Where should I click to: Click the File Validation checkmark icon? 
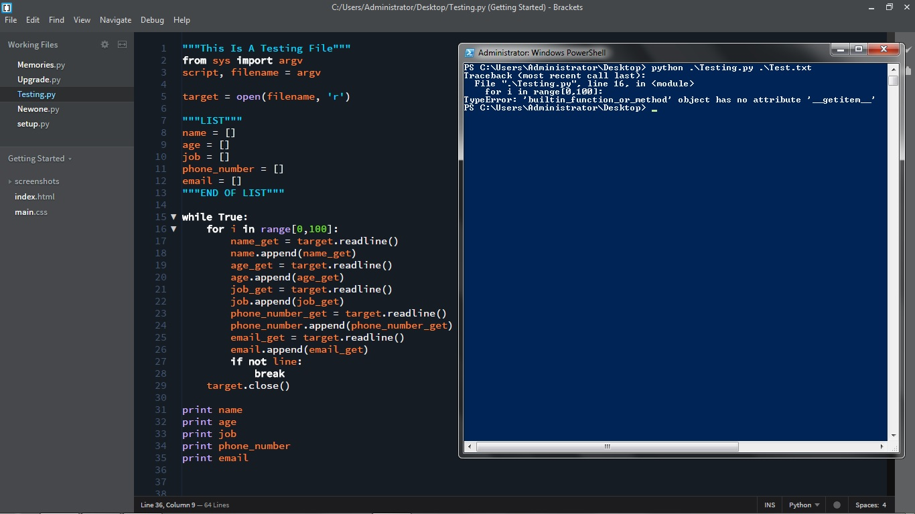(x=908, y=50)
